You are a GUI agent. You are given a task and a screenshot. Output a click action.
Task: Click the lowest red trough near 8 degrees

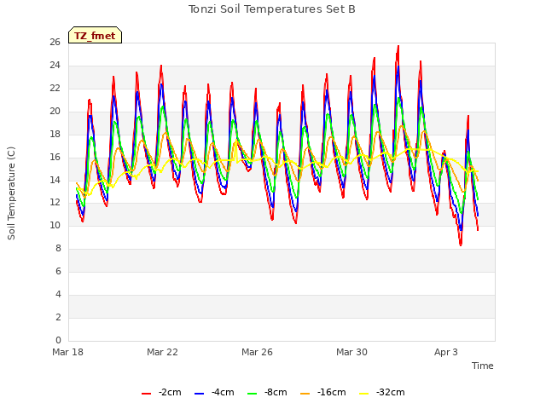pos(461,245)
